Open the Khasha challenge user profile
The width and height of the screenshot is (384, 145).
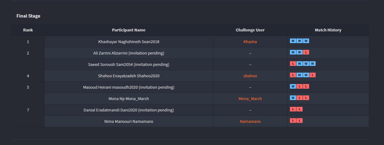click(250, 42)
